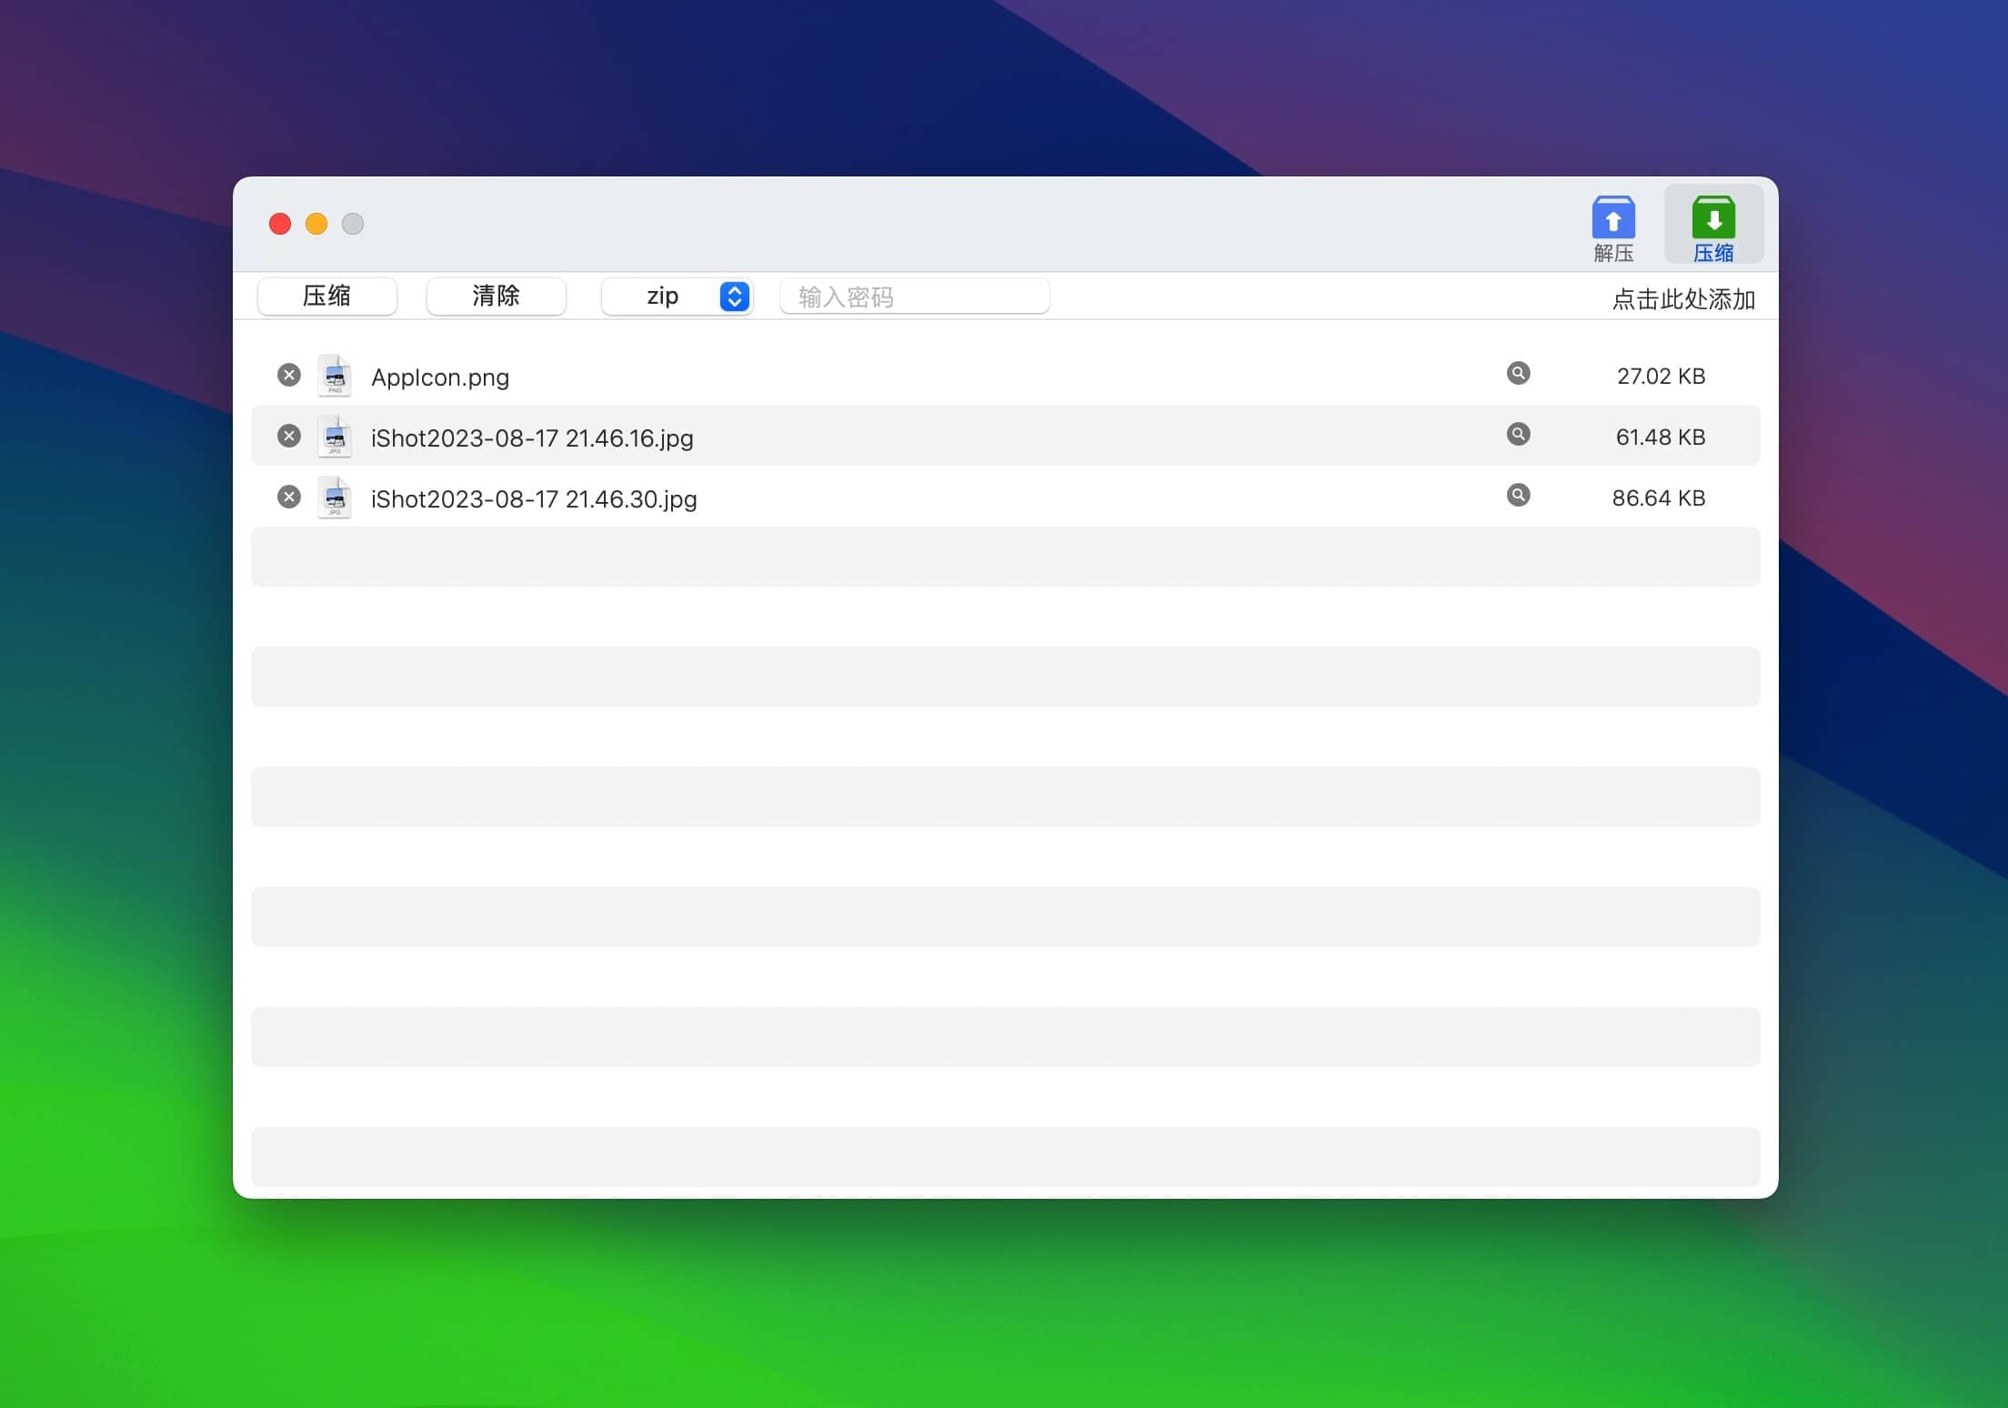The height and width of the screenshot is (1408, 2008).
Task: Click AppIcon.png file type icon
Action: (x=335, y=376)
